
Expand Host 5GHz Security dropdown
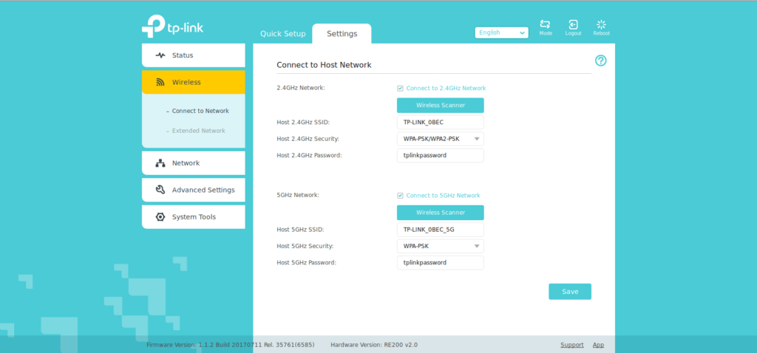[441, 246]
